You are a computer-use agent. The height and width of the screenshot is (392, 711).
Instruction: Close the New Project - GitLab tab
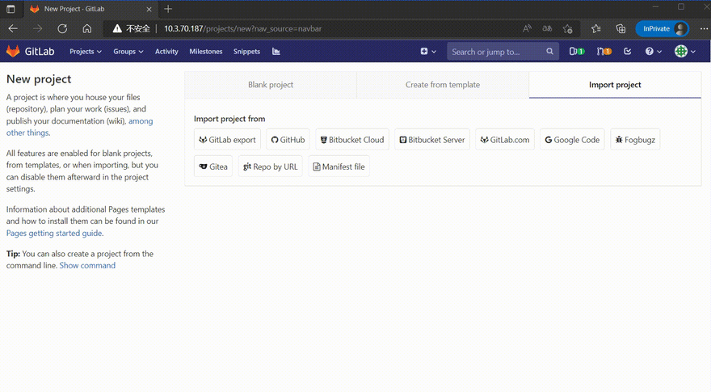click(149, 9)
